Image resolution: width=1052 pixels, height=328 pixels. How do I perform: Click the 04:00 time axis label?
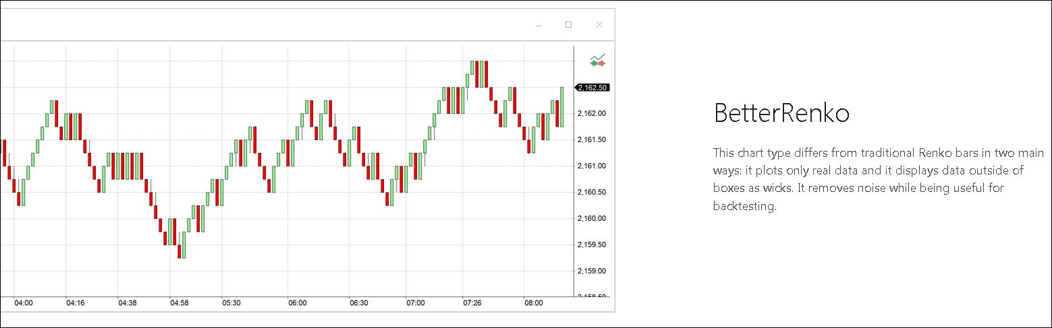(x=24, y=303)
